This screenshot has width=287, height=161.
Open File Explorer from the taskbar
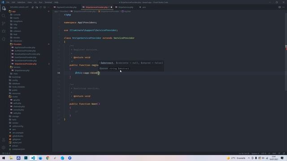11,158
